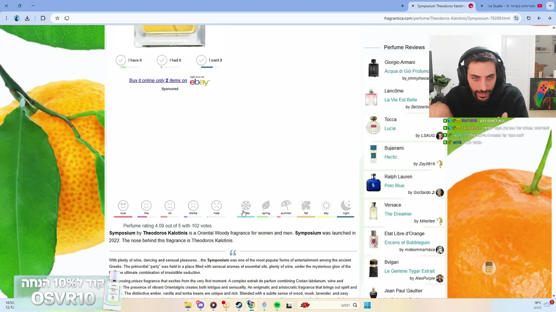Vote for night with the moon icon
The width and height of the screenshot is (556, 312).
[346, 206]
